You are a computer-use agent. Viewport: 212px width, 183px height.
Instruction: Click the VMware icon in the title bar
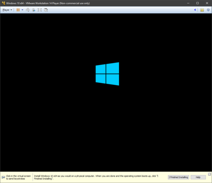click(3, 3)
